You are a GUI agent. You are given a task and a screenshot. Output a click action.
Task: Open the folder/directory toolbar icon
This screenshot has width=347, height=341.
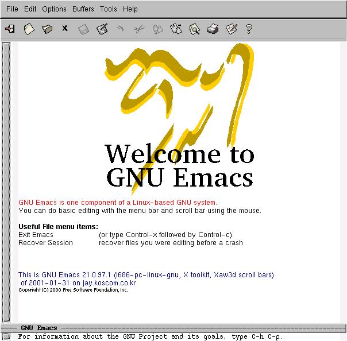coord(47,29)
